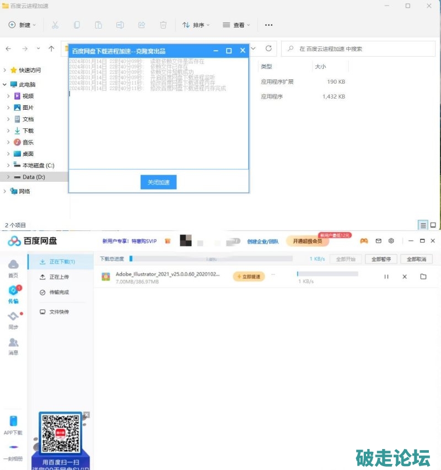Pause the Adobe Illustrator download

coord(386,277)
